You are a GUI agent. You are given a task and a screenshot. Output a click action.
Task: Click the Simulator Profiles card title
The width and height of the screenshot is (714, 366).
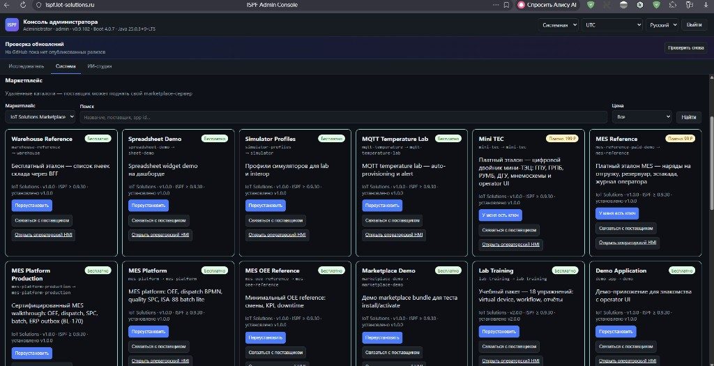pyautogui.click(x=270, y=139)
